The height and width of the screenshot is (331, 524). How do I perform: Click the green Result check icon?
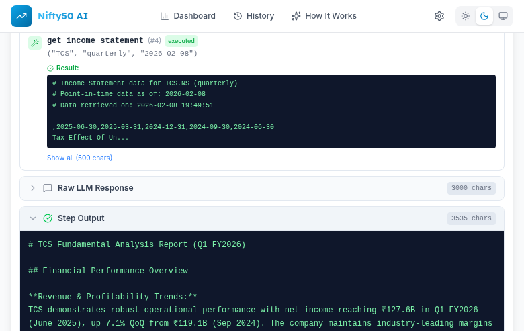click(50, 68)
